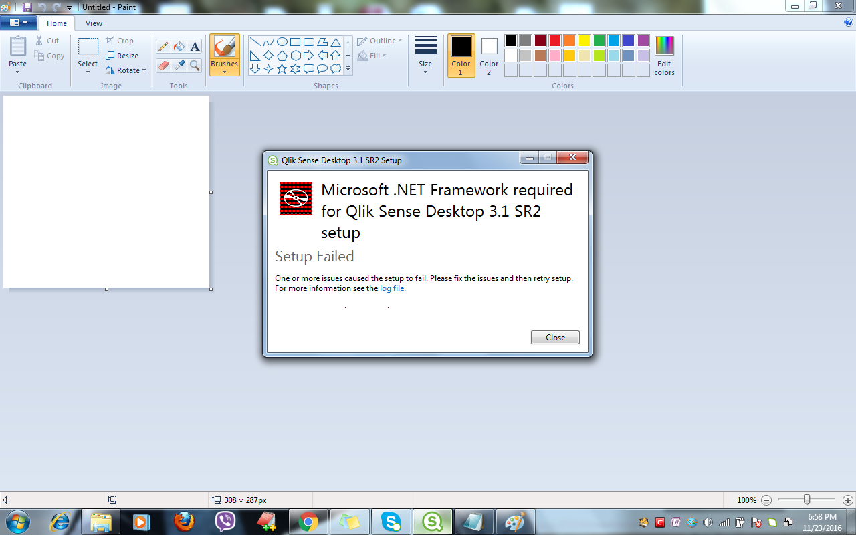
Task: Pick the Triangle shape
Action: click(x=336, y=41)
